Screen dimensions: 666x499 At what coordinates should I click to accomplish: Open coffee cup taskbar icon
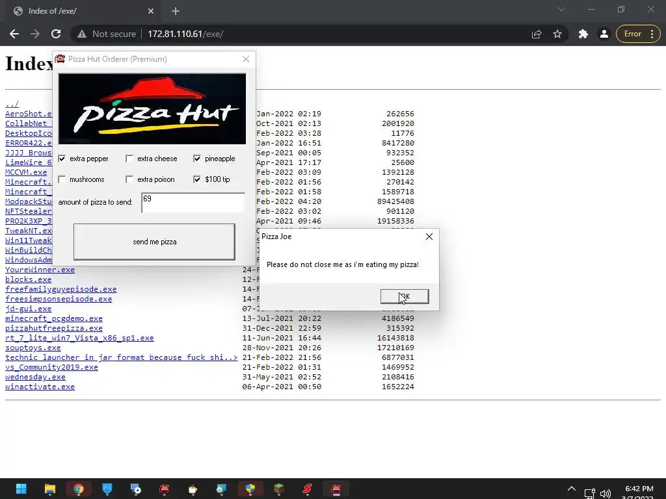tap(193, 489)
